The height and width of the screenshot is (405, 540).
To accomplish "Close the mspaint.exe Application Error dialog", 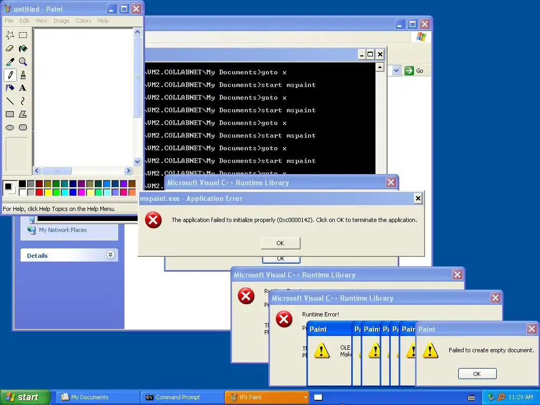I will [418, 198].
